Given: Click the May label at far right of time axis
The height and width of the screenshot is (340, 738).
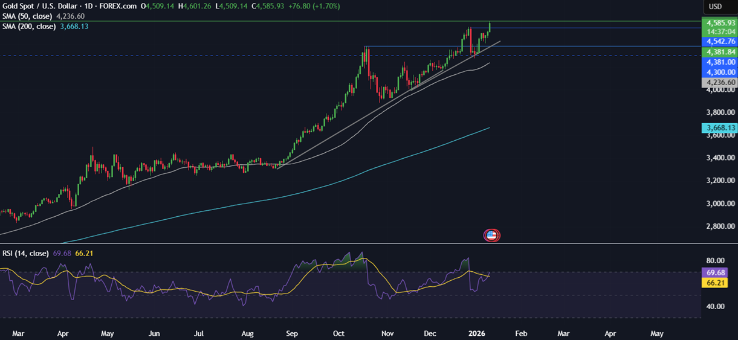Looking at the screenshot, I should point(657,333).
